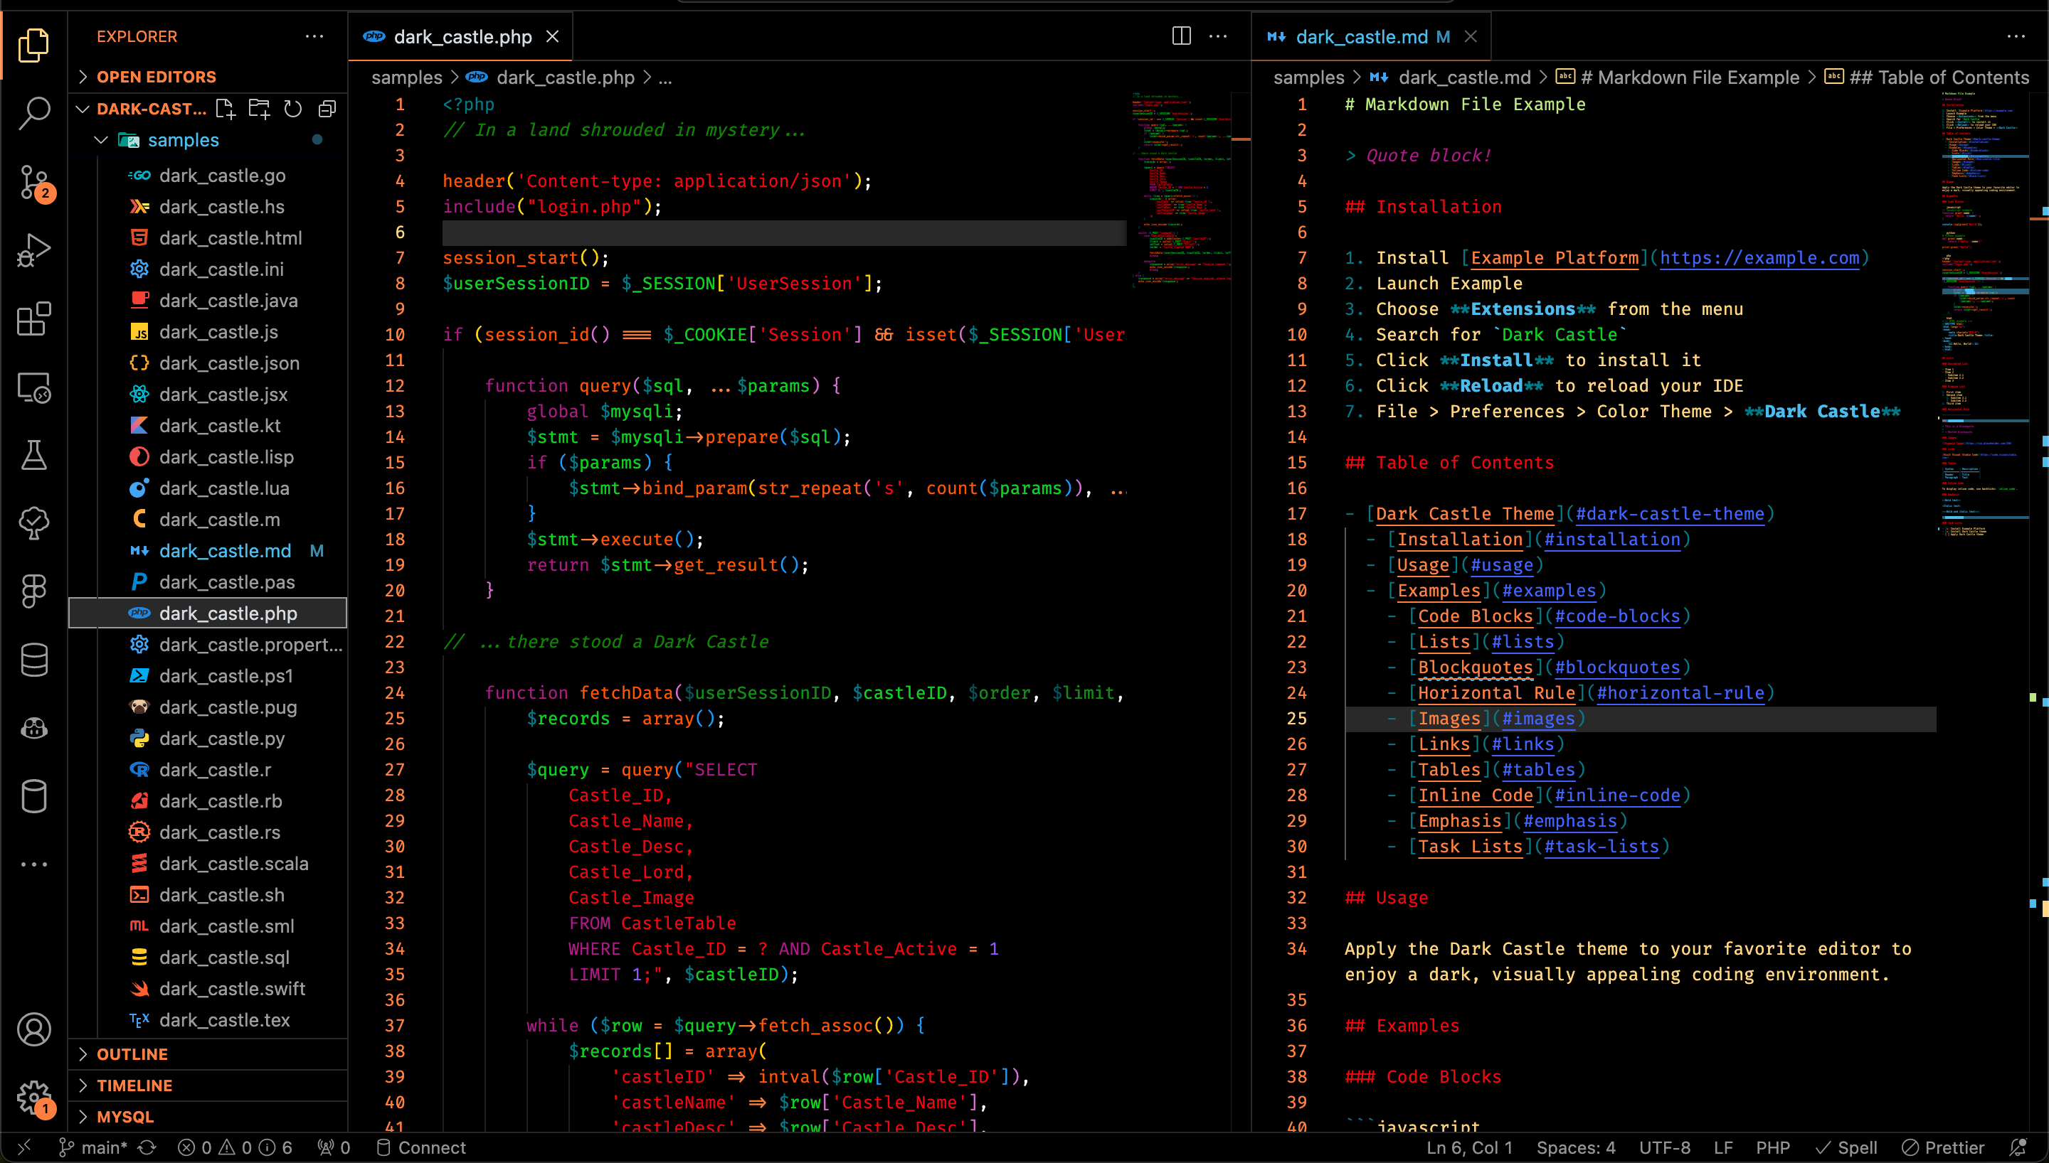Expand the MYSQL section
Image resolution: width=2049 pixels, height=1163 pixels.
click(123, 1116)
